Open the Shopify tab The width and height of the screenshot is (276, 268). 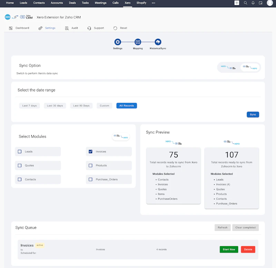pos(141,3)
